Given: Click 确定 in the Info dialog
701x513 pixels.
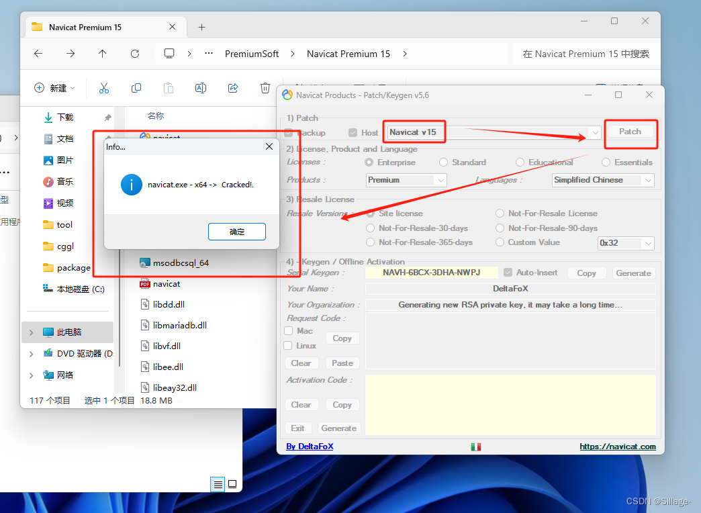Looking at the screenshot, I should pyautogui.click(x=237, y=232).
